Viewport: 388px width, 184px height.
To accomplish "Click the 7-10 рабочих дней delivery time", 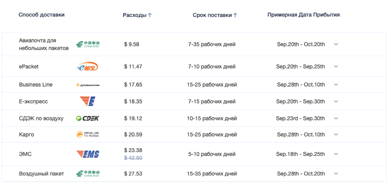I will tap(212, 66).
